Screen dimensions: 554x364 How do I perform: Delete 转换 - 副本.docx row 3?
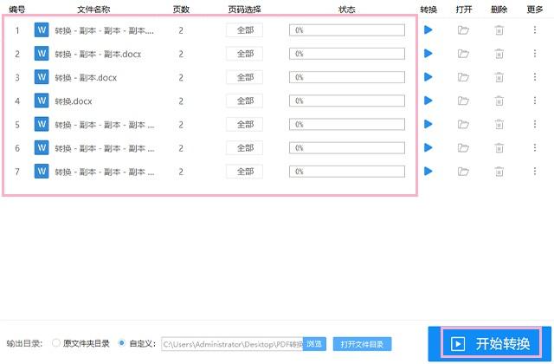tap(499, 77)
